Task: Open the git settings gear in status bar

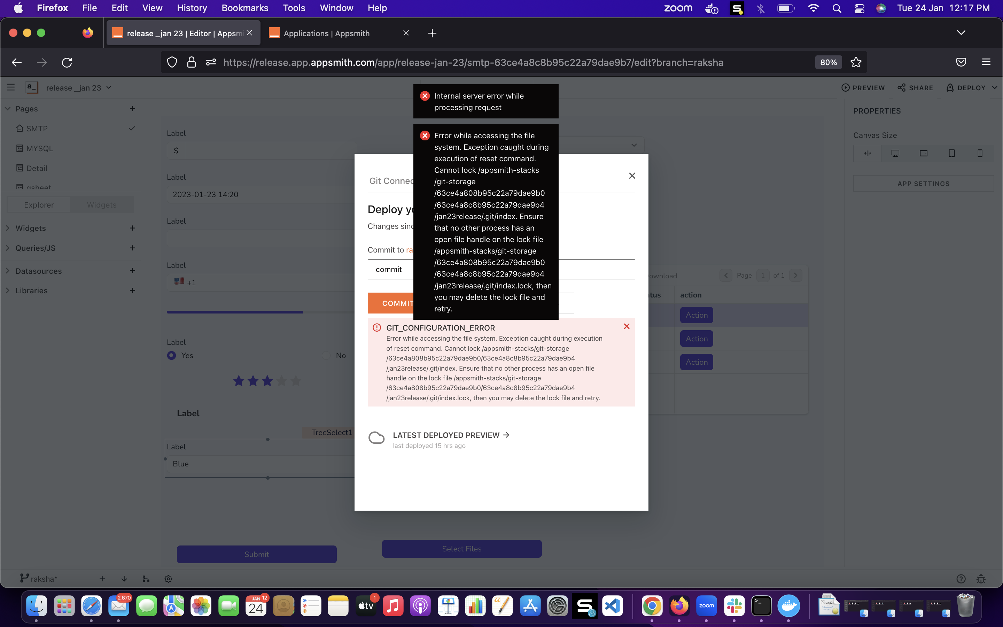Action: point(168,579)
